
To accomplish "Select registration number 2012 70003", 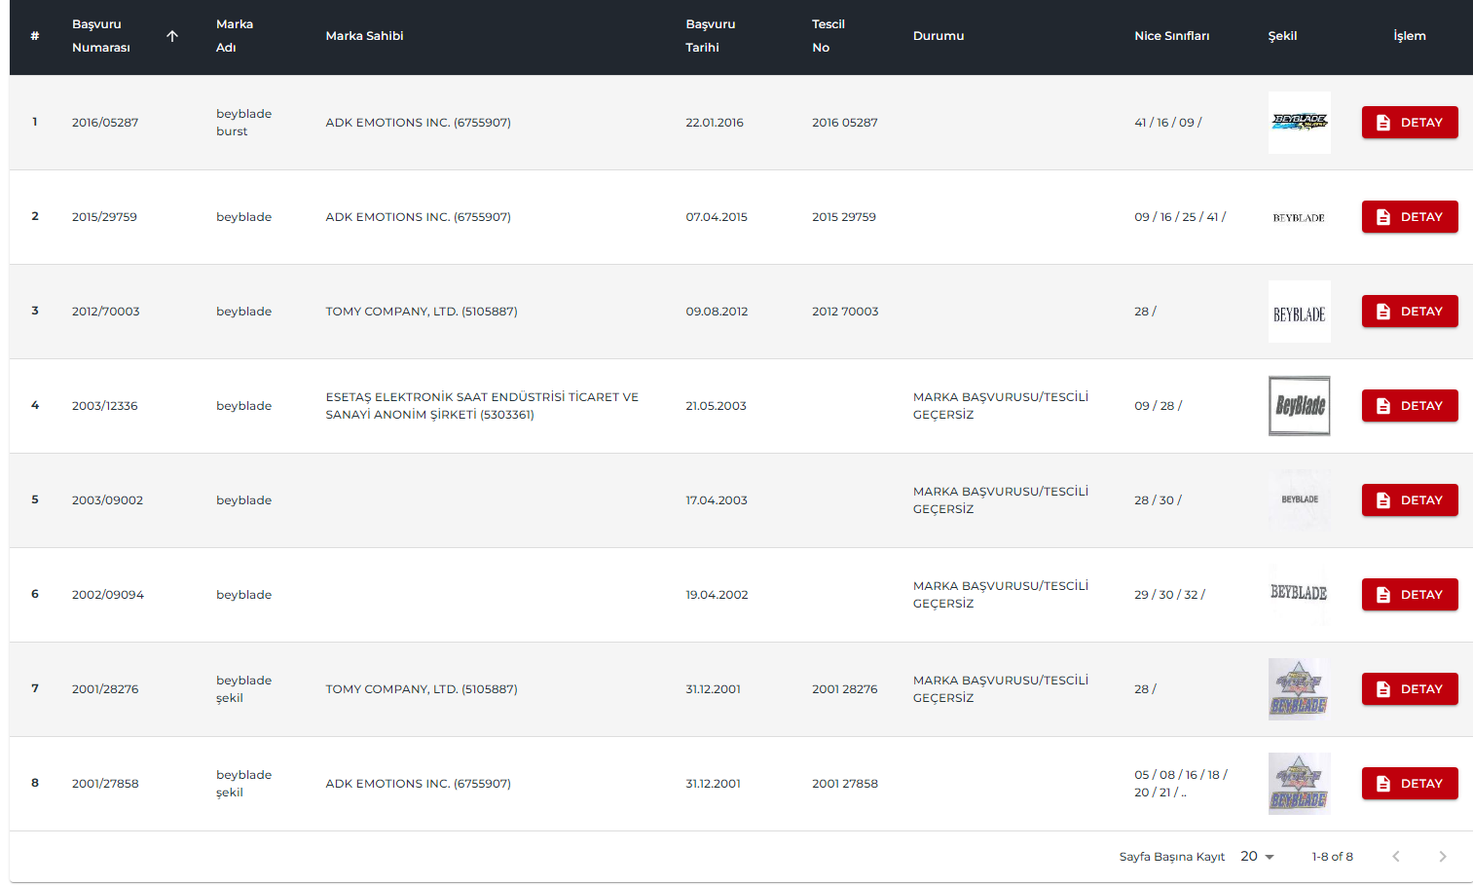I will [845, 312].
